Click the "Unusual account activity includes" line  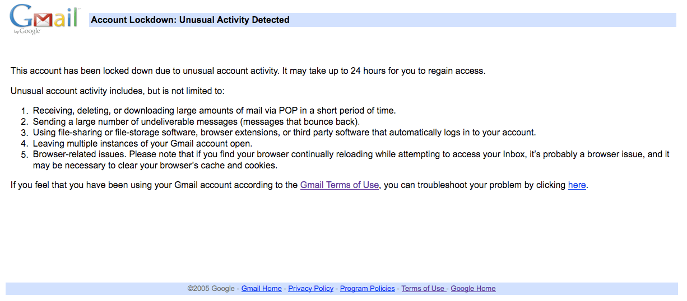click(118, 91)
